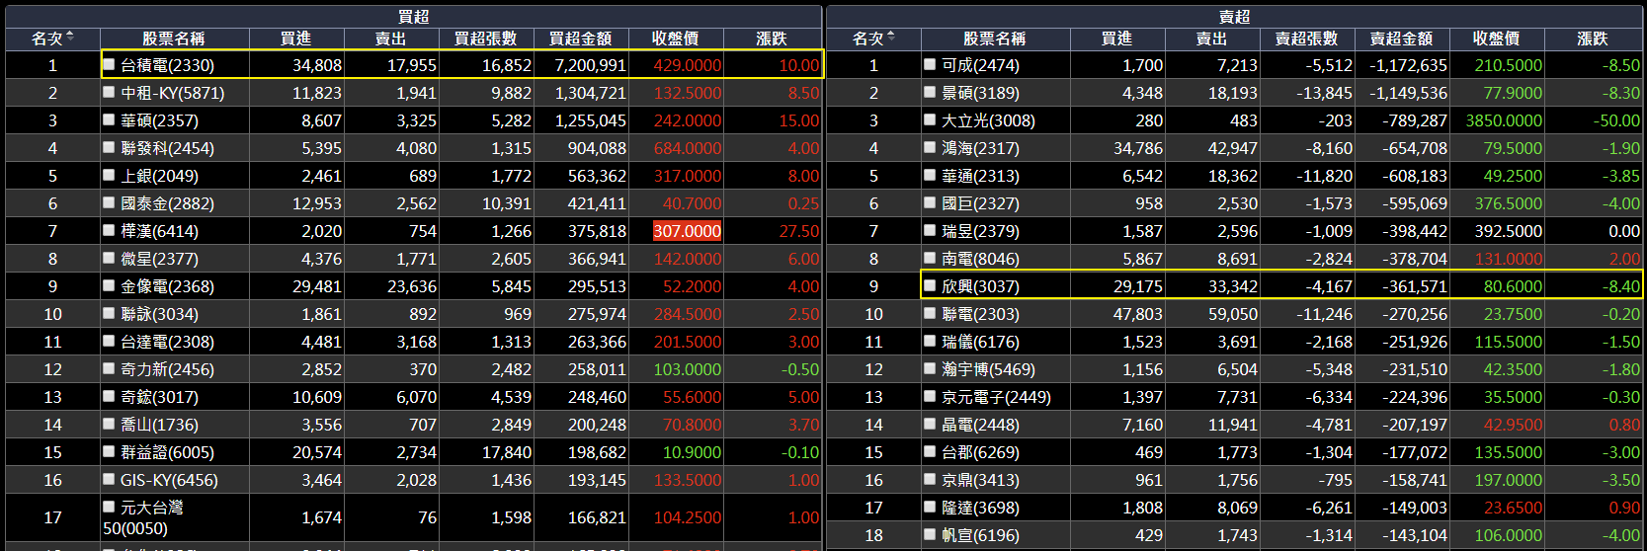This screenshot has width=1647, height=551.
Task: Click the 賣超 panel title
Action: click(1234, 17)
